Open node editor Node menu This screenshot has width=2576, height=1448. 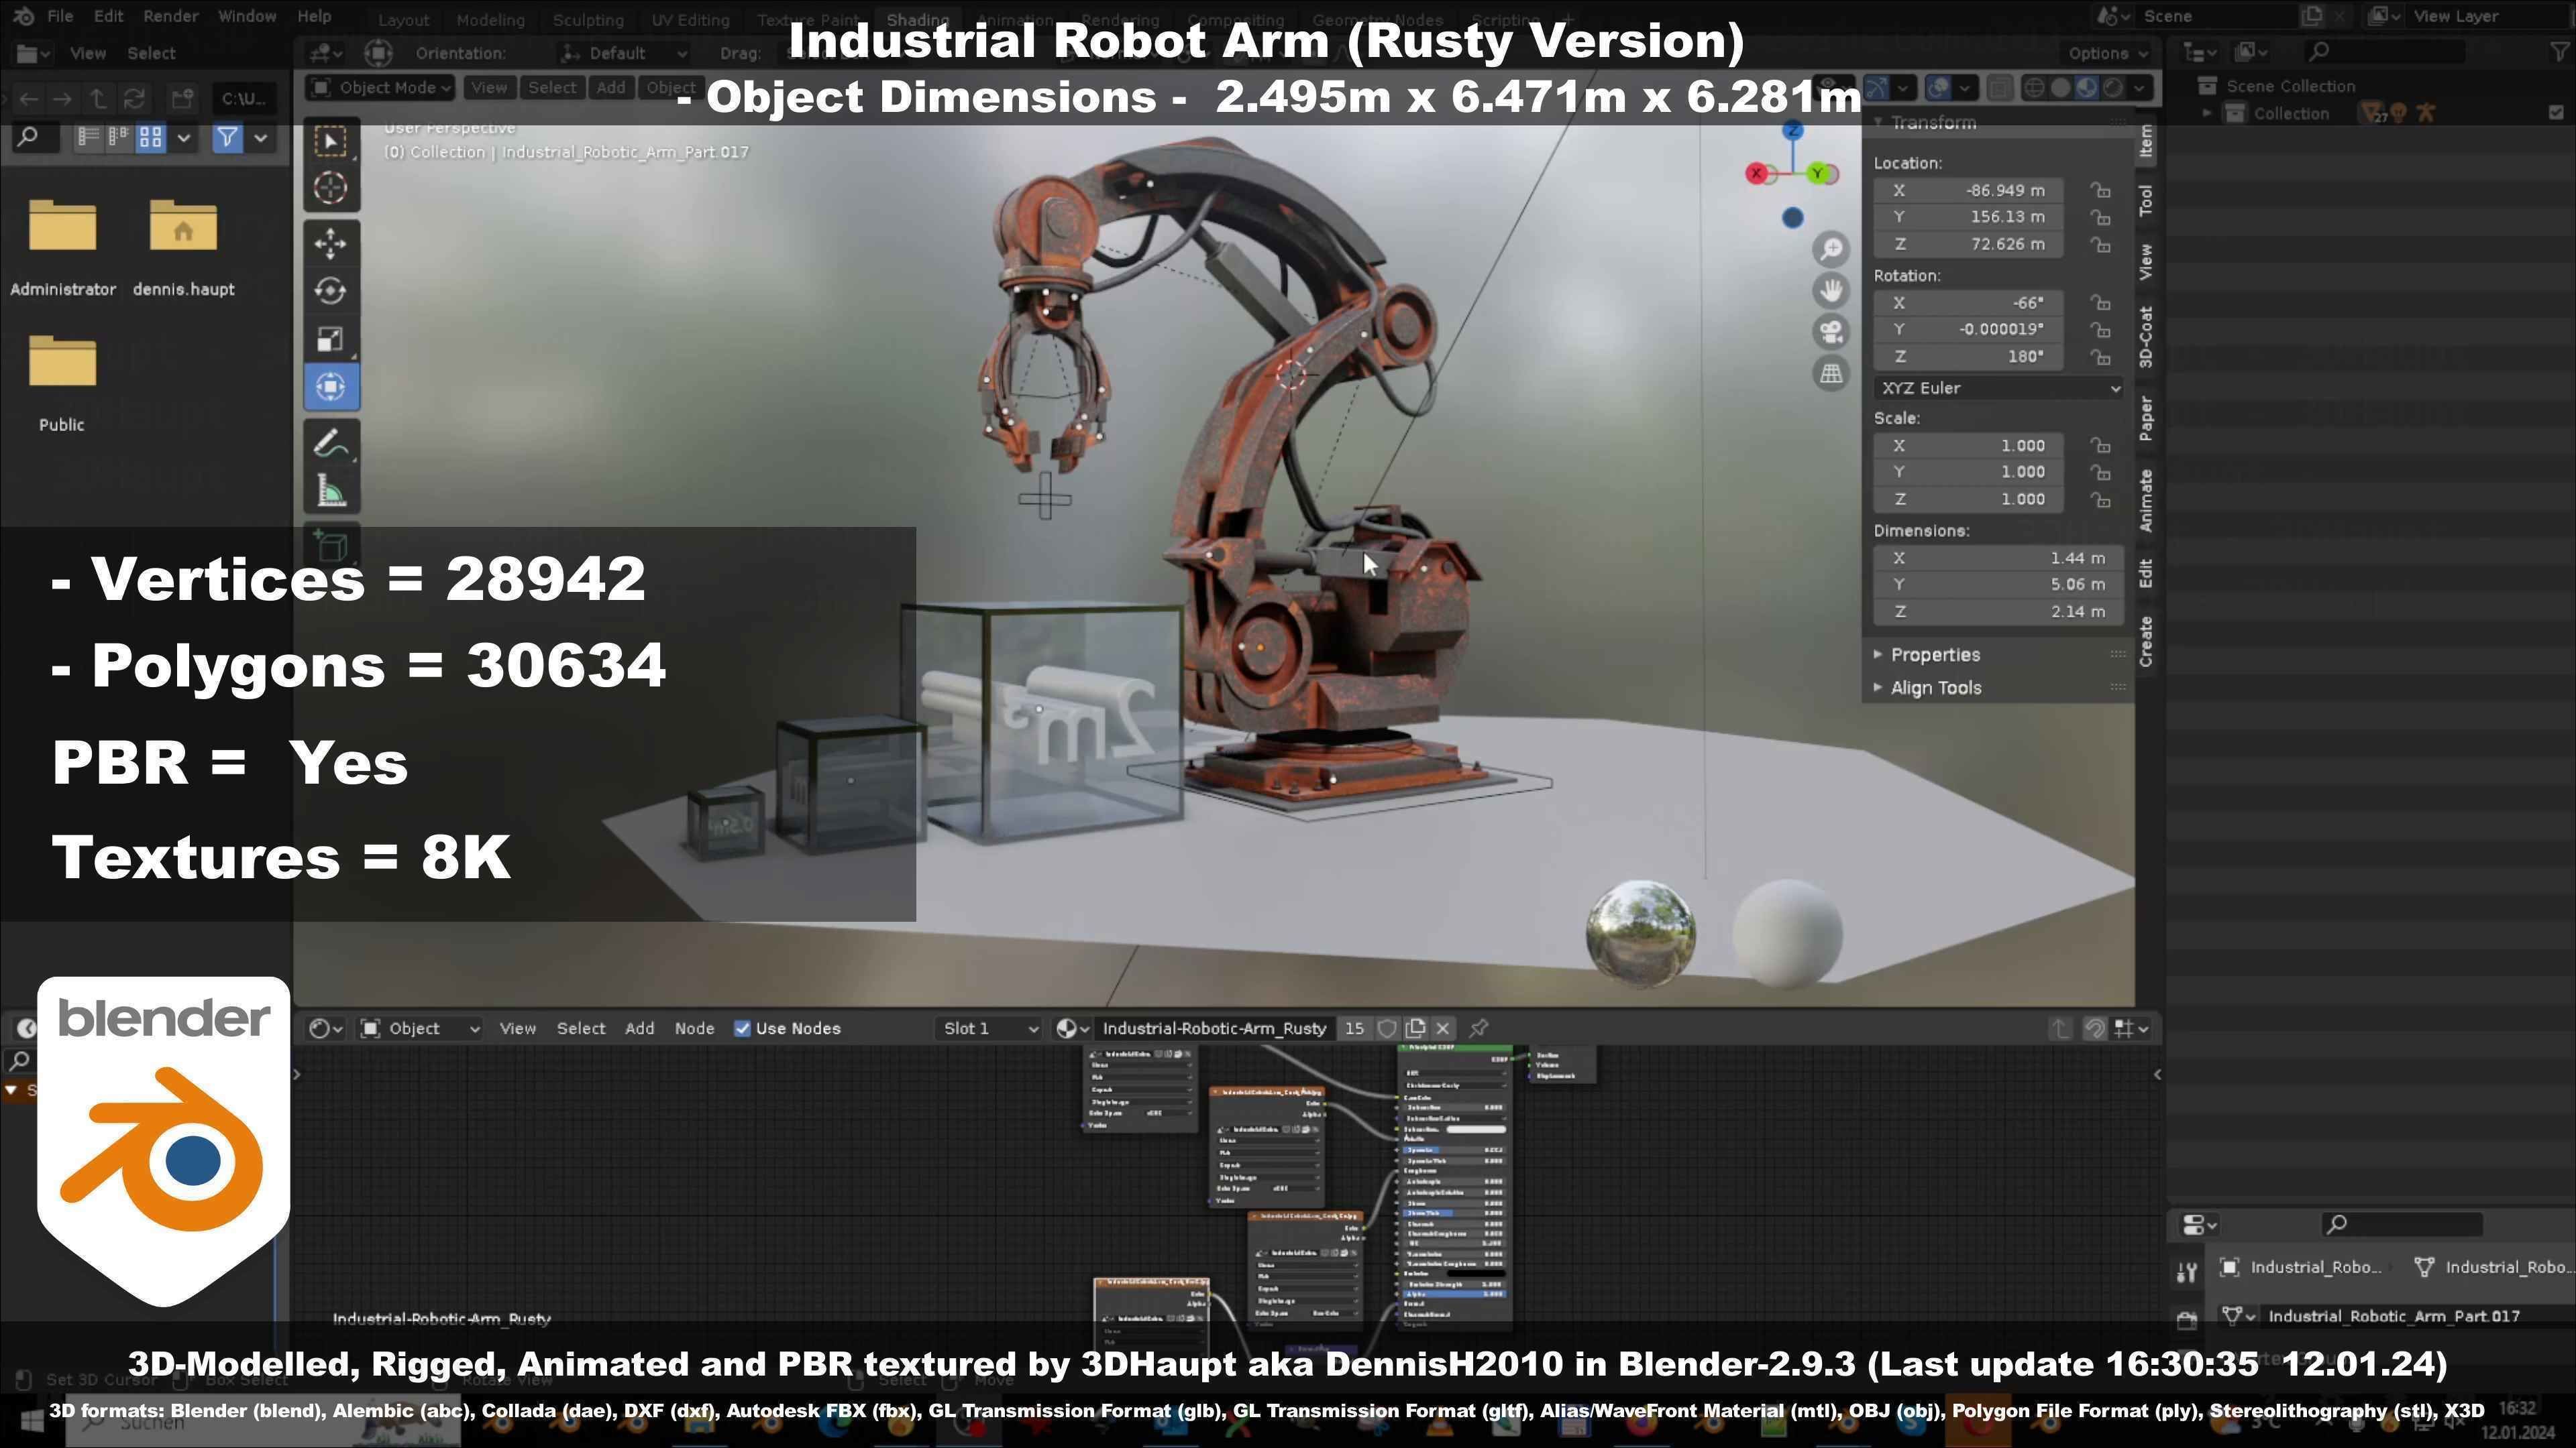694,1028
